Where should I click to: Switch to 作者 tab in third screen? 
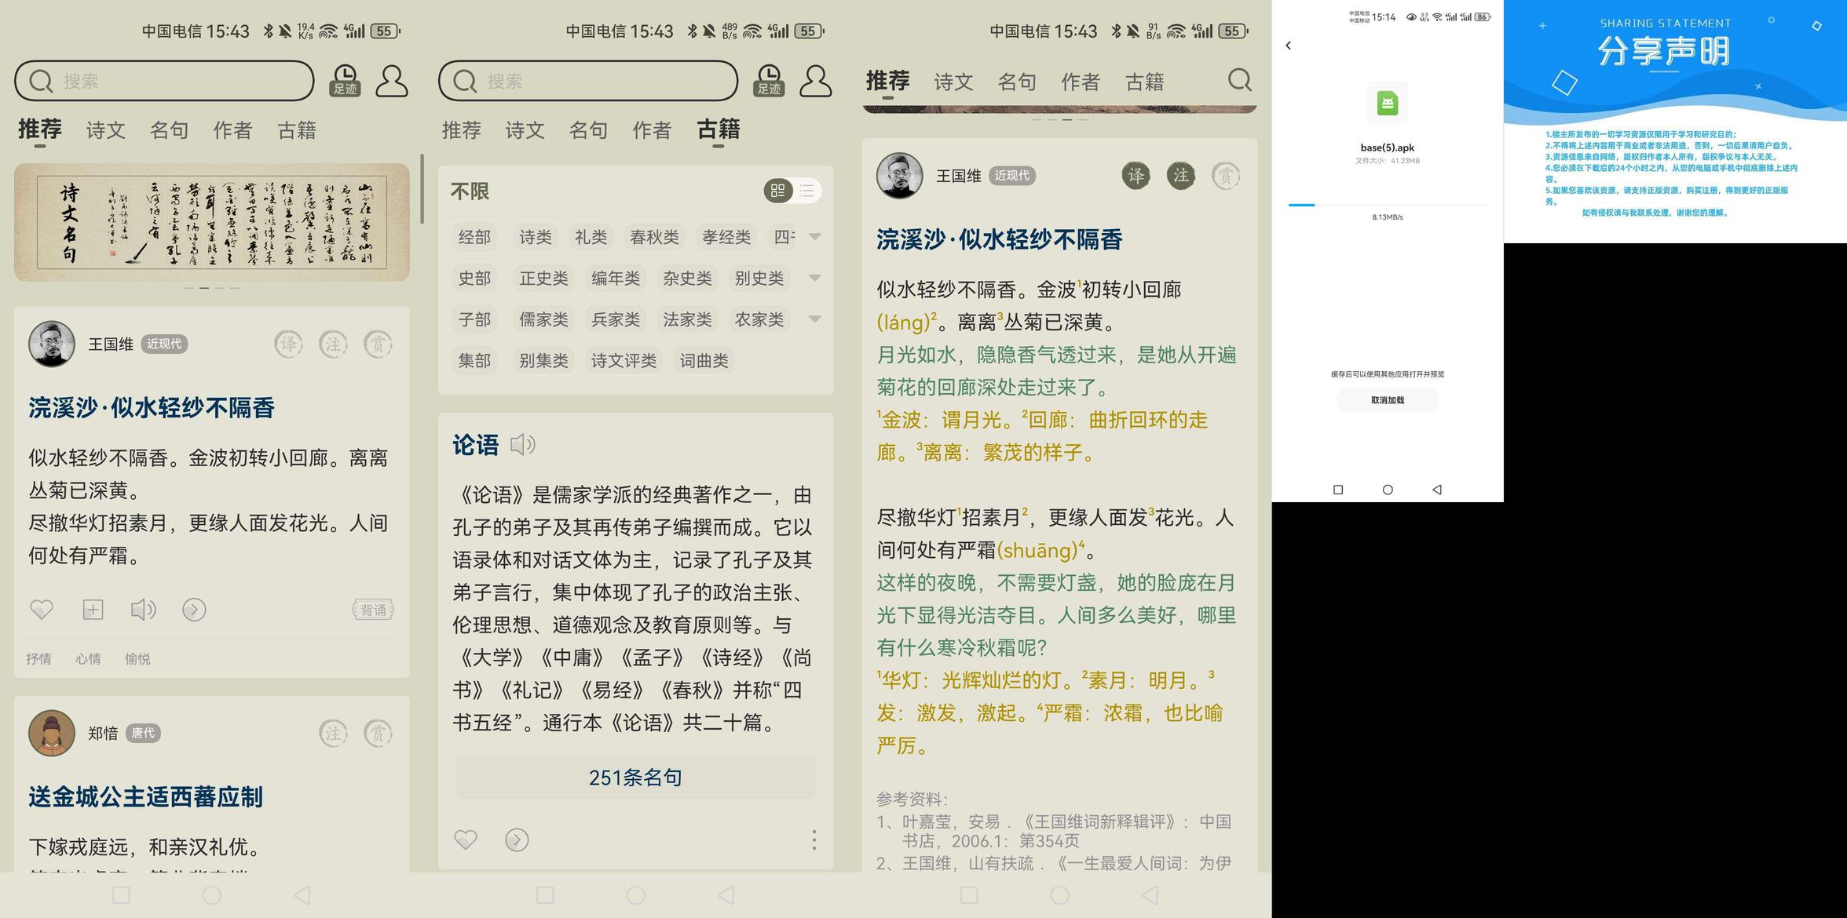point(1080,82)
